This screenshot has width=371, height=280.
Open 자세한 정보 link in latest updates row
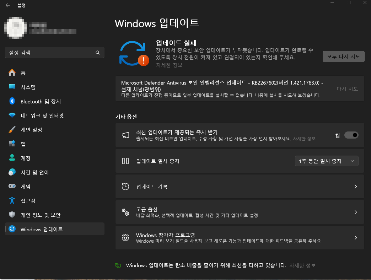coord(304,139)
